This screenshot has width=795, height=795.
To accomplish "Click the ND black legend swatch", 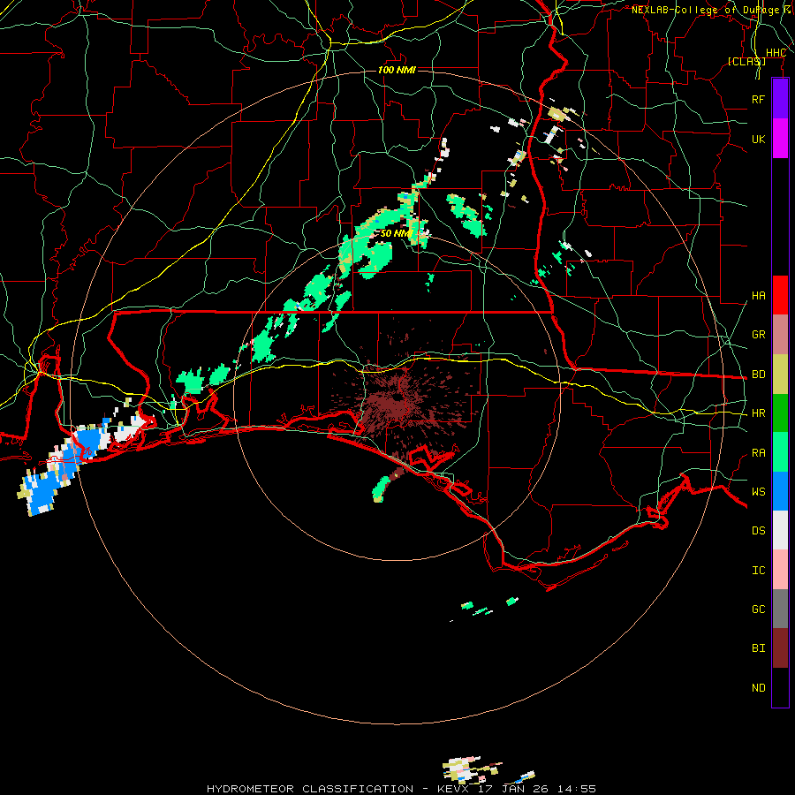I will (780, 687).
